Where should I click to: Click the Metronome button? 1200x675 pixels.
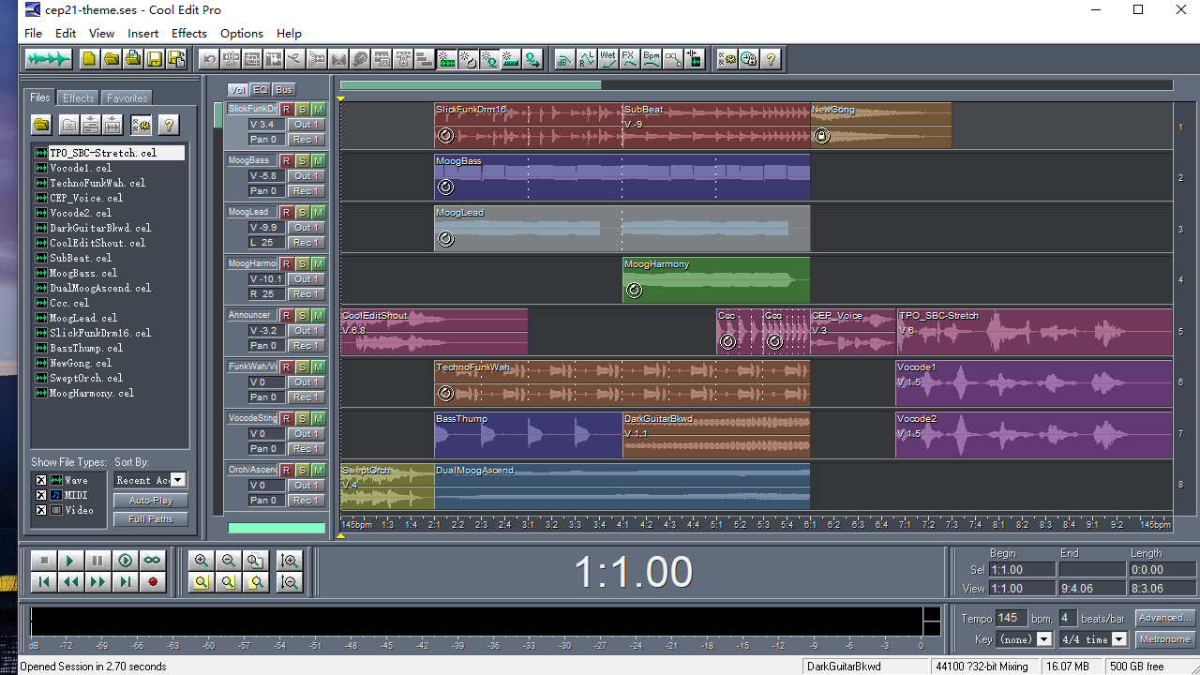point(1164,639)
